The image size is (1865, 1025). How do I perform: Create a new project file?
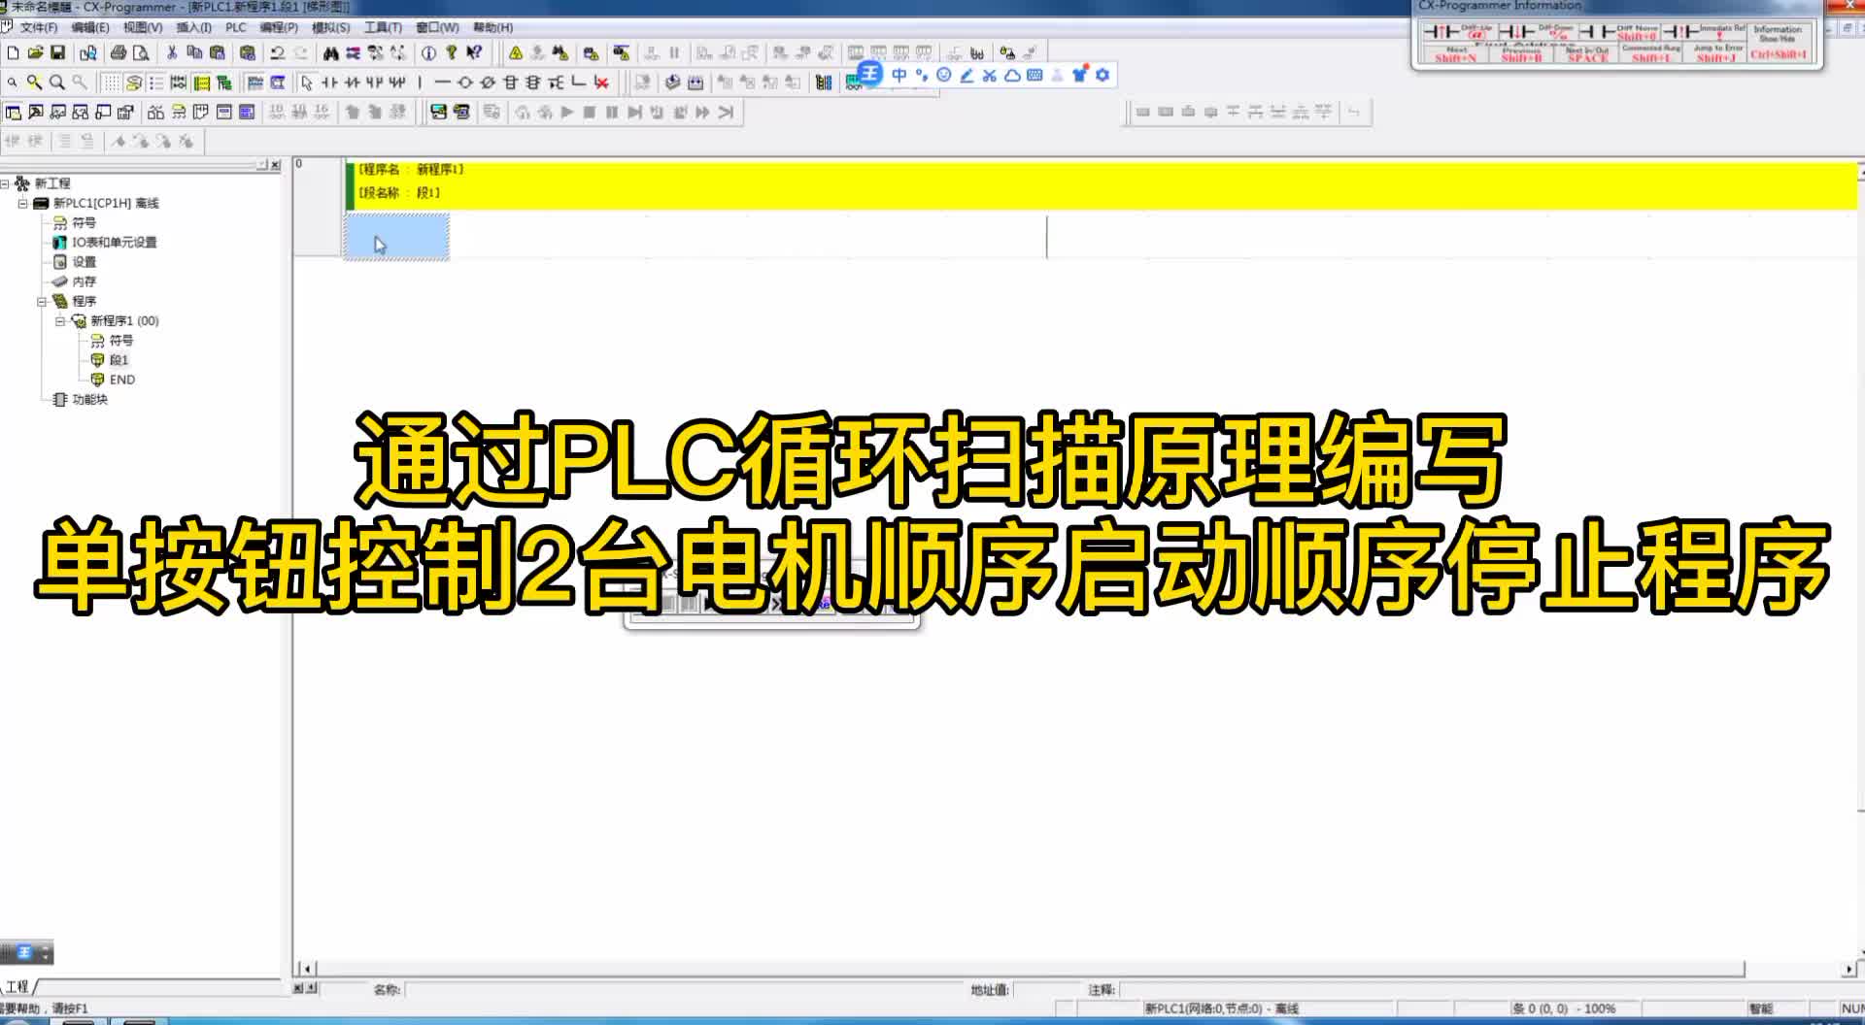[14, 52]
